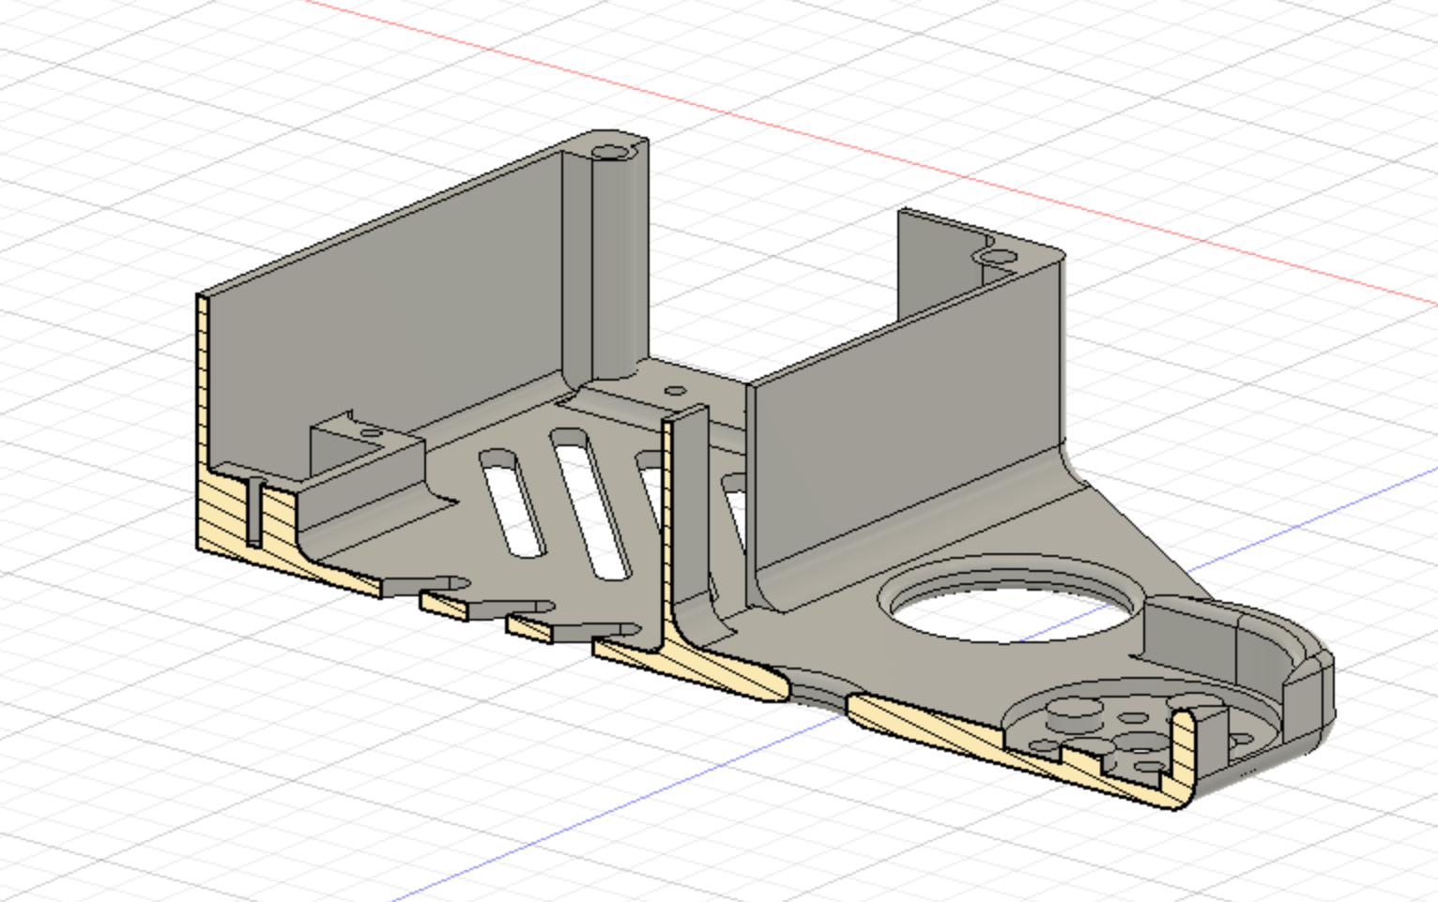Pick the small hole on low left rectangular boss
Viewport: 1438px width, 902px height.
[x=371, y=433]
